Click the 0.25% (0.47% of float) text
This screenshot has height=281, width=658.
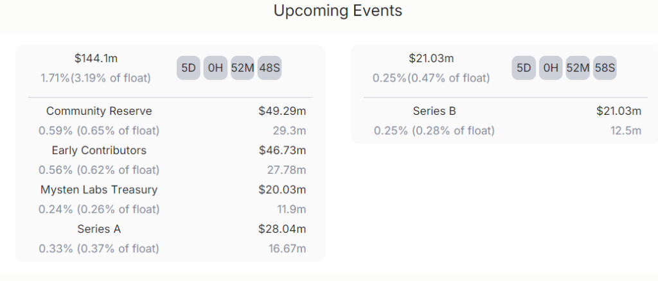pos(431,78)
